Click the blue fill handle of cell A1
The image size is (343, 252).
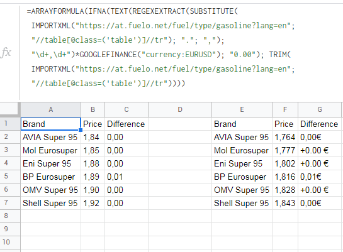[81, 130]
